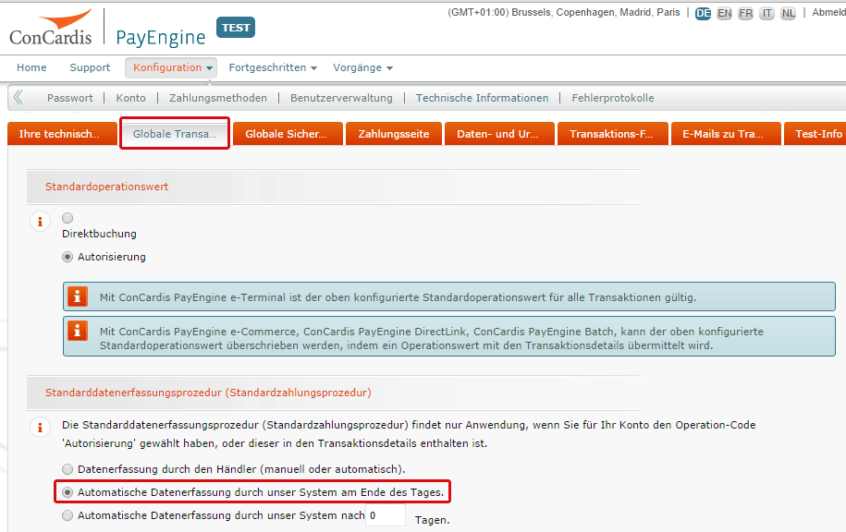Screen dimensions: 846x532
Task: Switch language to French (FR)
Action: tap(745, 13)
